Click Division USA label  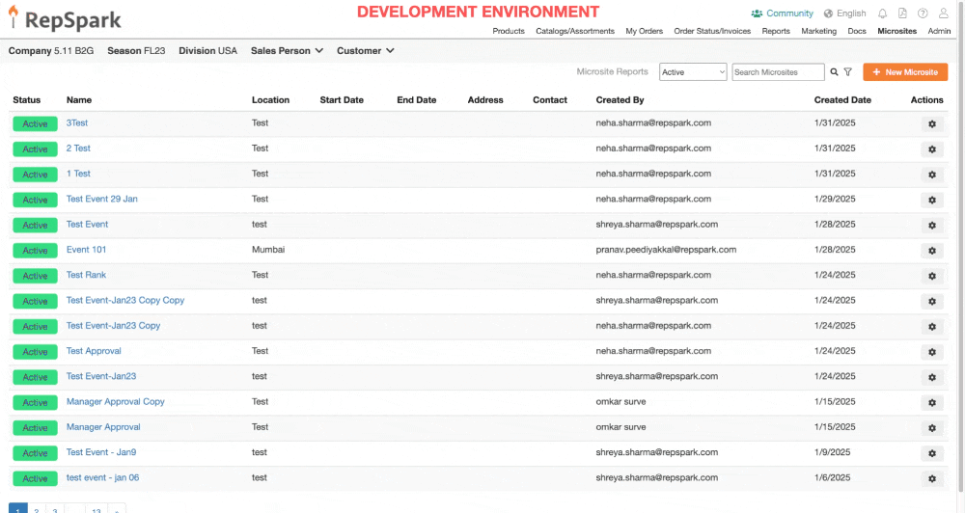point(207,50)
